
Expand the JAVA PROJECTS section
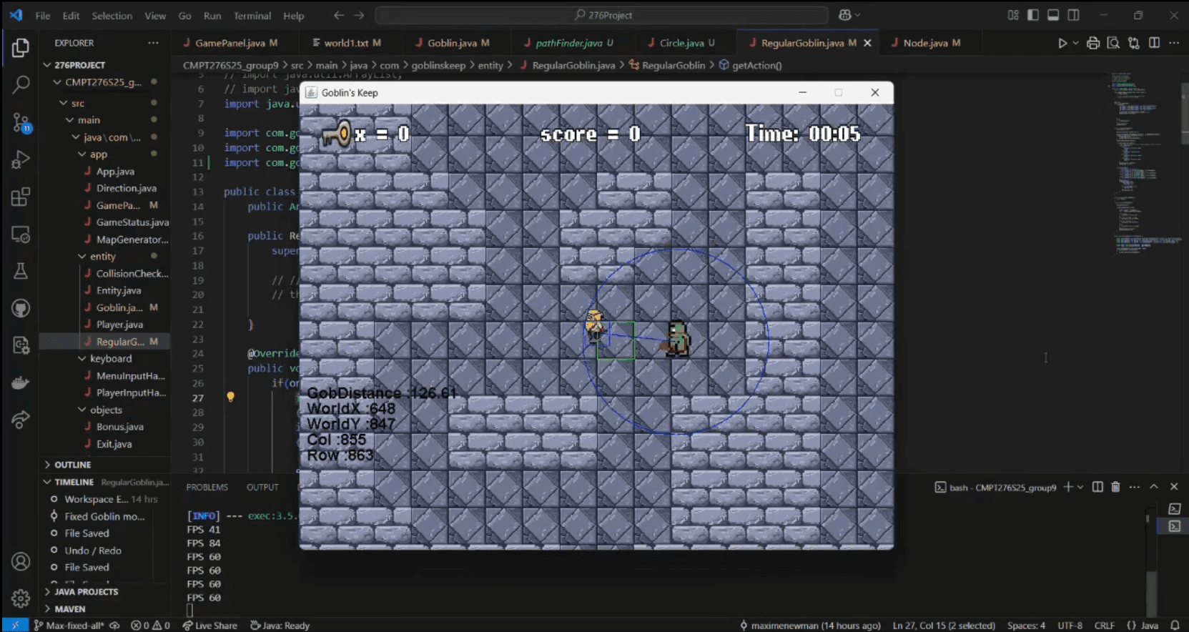pyautogui.click(x=86, y=592)
